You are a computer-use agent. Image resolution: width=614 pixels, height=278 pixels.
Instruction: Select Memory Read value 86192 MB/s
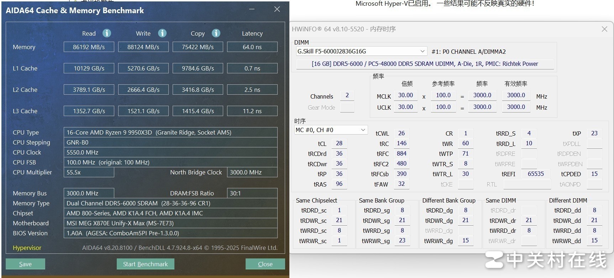[89, 47]
